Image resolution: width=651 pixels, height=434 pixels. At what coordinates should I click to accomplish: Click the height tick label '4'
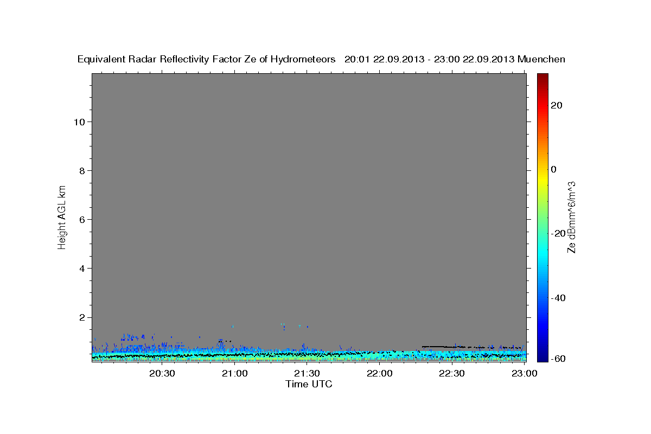click(x=81, y=268)
